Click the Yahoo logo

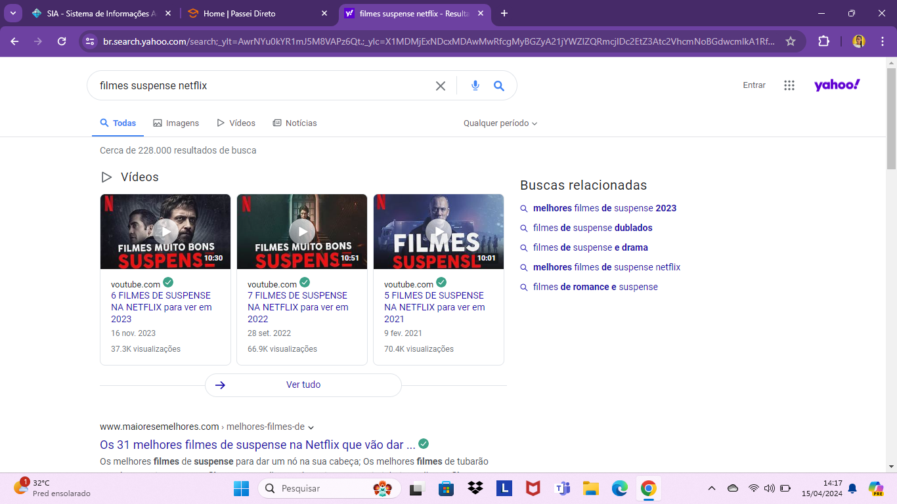pyautogui.click(x=837, y=85)
